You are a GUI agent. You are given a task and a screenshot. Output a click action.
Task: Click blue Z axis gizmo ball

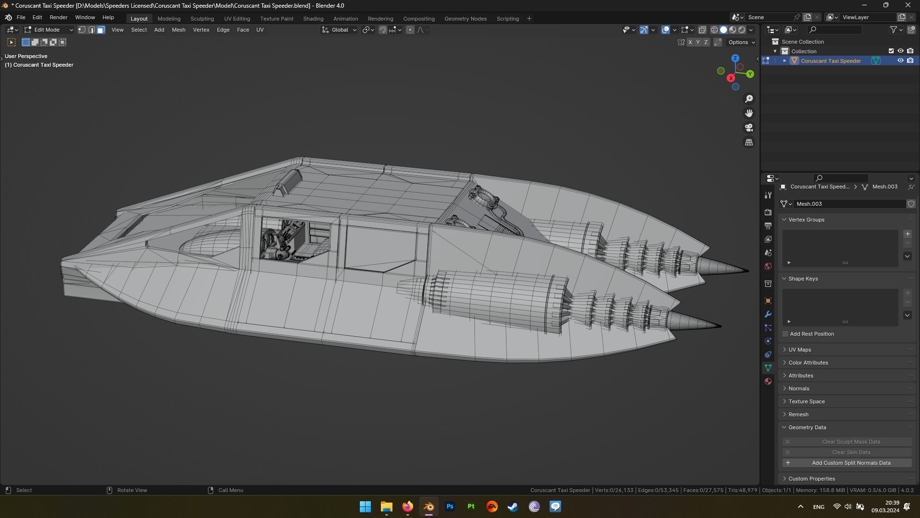(x=735, y=58)
